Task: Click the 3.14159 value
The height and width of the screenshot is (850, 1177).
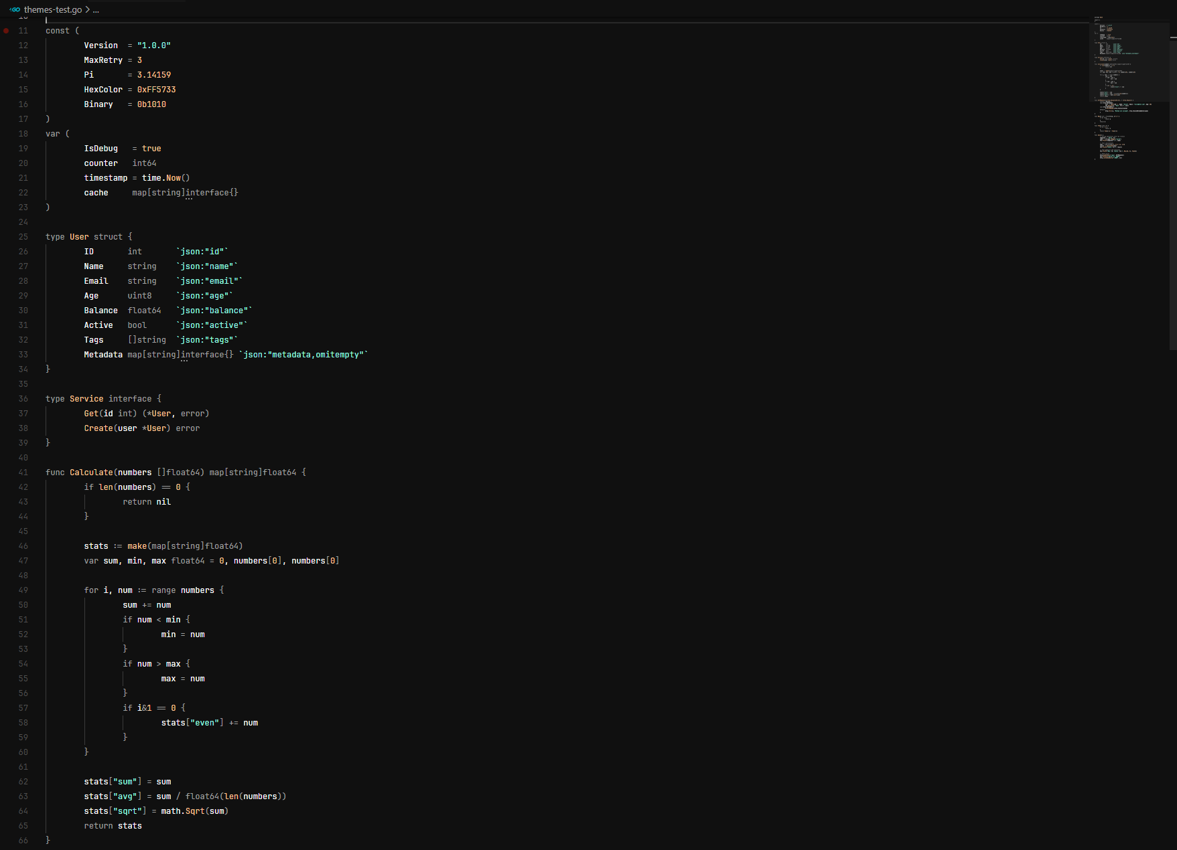Action: point(154,75)
